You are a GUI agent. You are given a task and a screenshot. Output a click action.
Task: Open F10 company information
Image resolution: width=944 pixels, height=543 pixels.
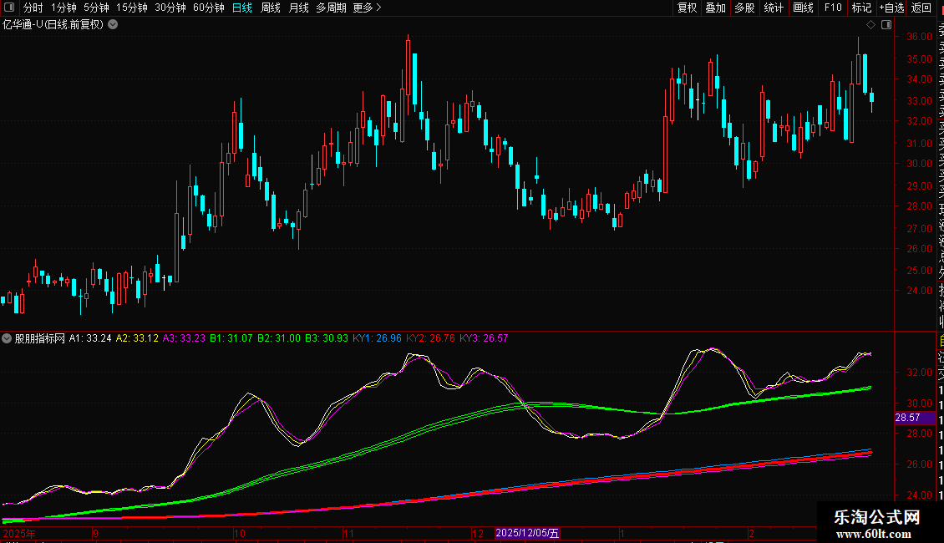pos(833,8)
